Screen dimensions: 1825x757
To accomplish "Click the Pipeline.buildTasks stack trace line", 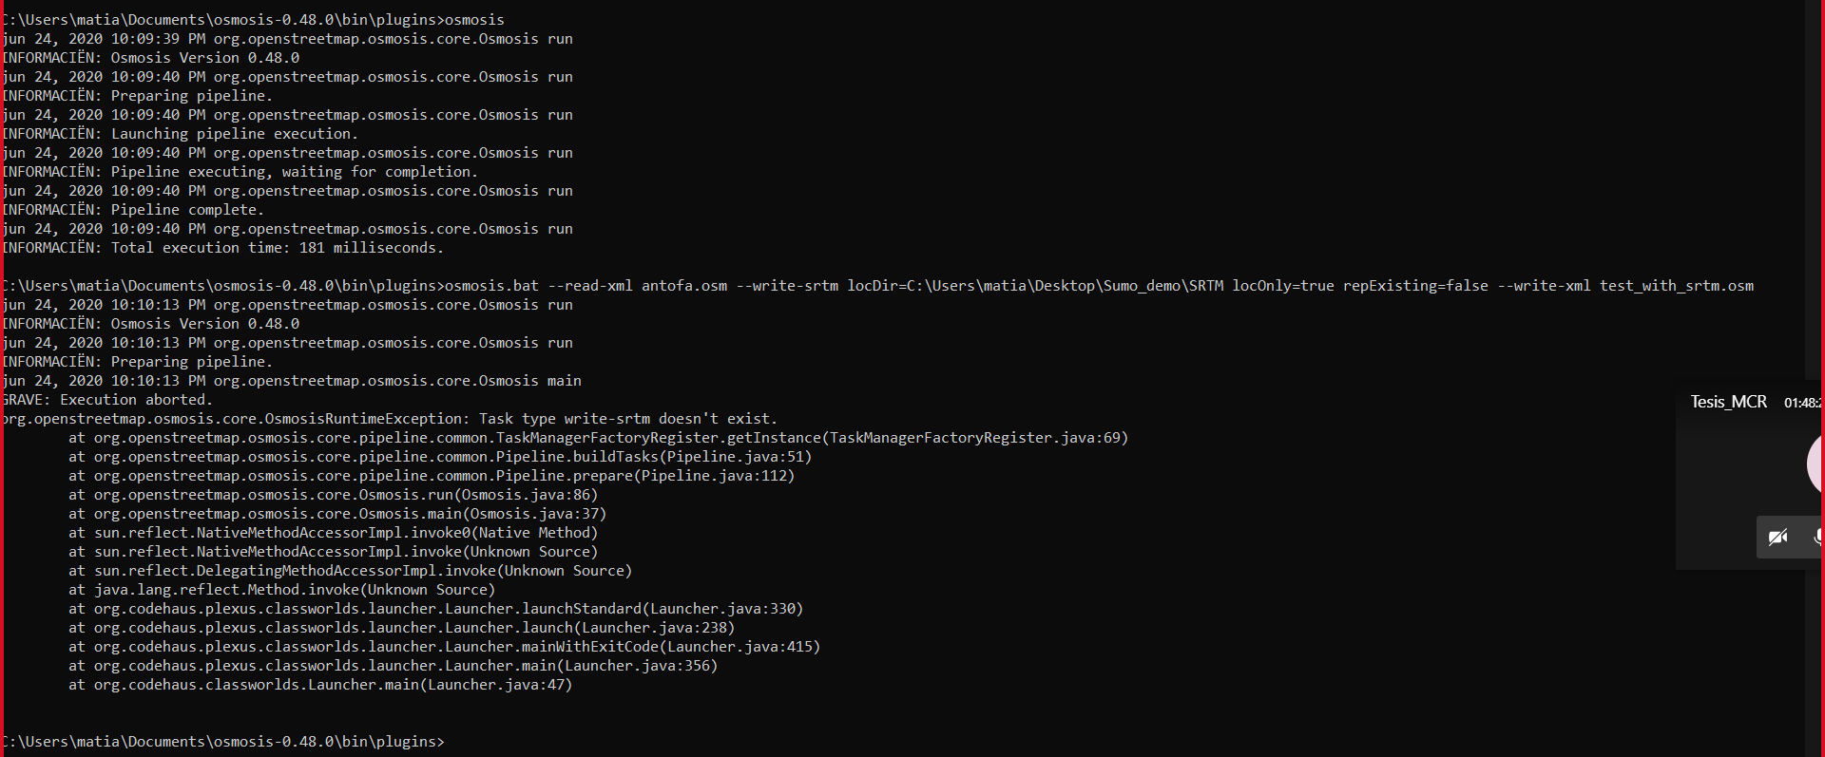I will pyautogui.click(x=451, y=457).
